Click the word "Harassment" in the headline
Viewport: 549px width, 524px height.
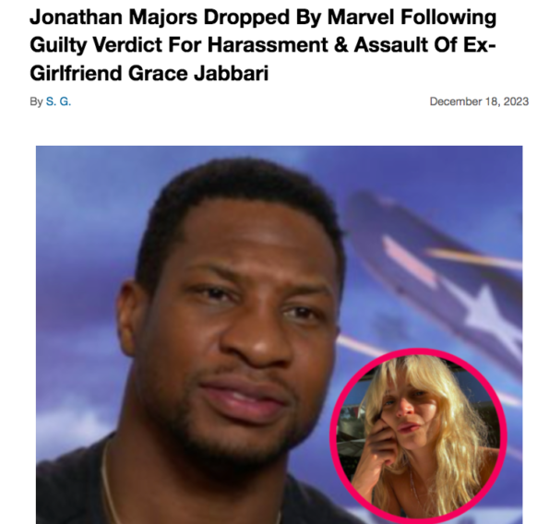[x=268, y=45]
